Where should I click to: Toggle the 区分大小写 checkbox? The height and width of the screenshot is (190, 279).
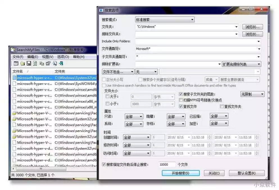click(x=104, y=80)
